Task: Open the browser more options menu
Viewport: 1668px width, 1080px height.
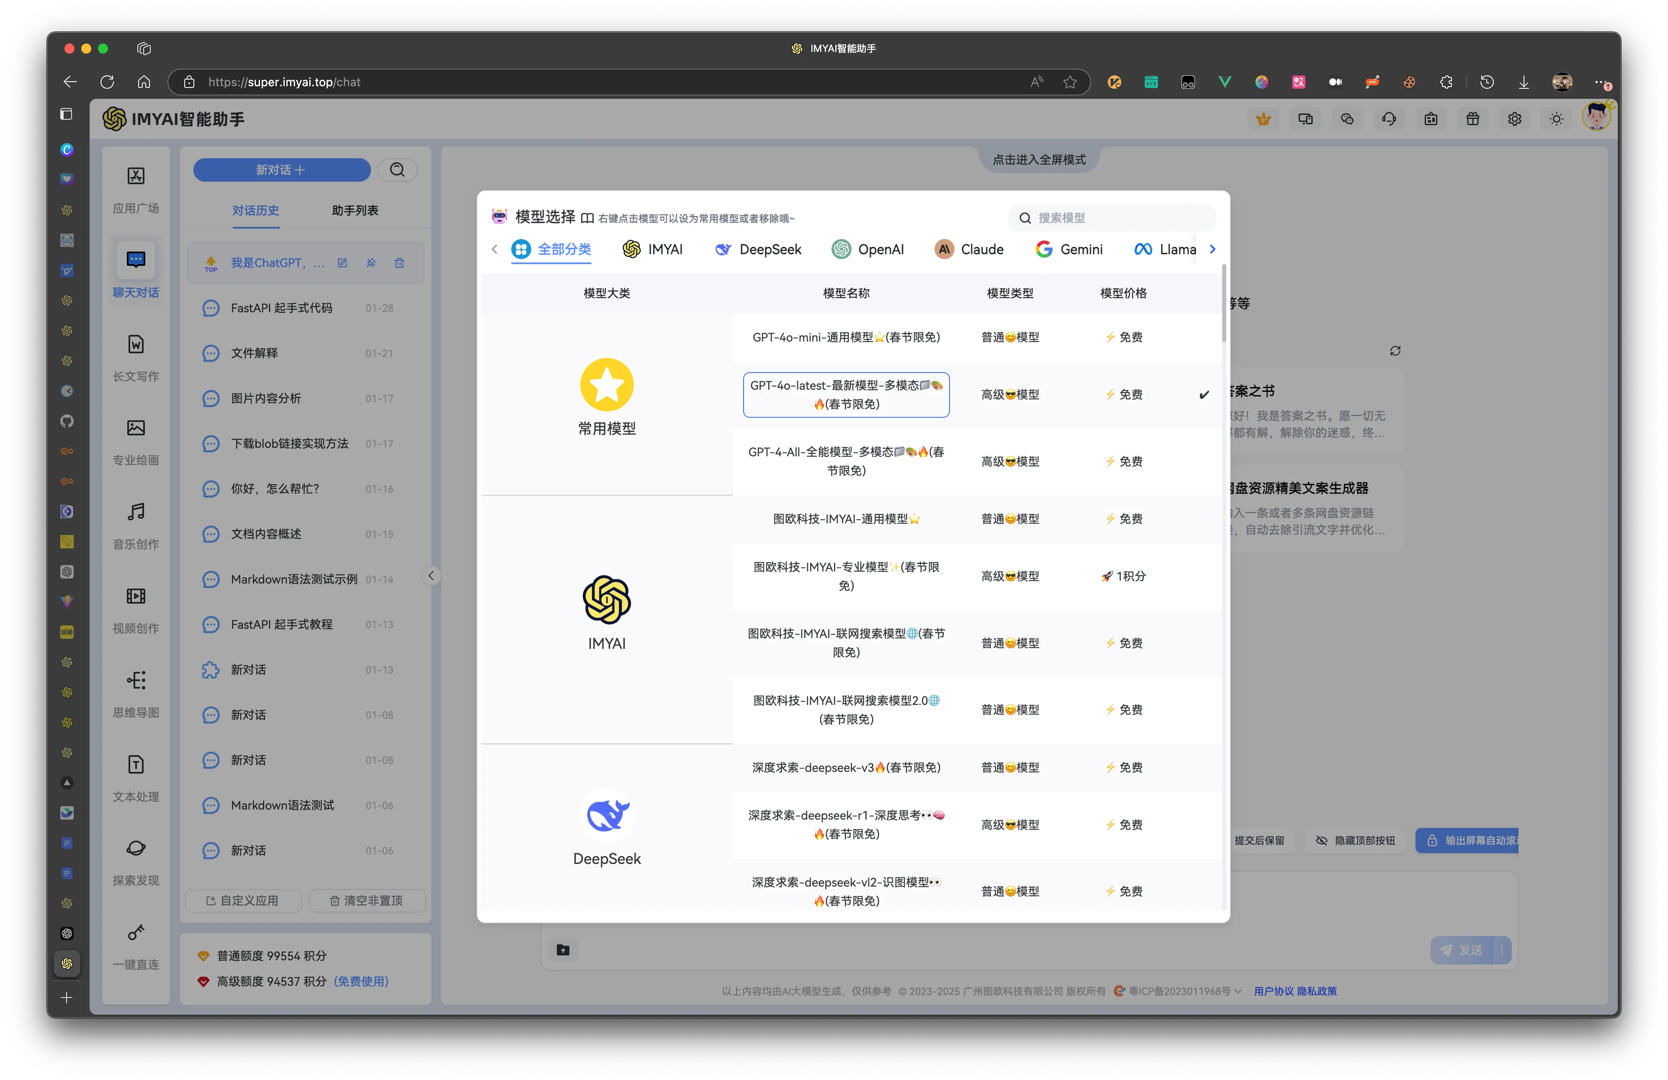Action: coord(1602,82)
